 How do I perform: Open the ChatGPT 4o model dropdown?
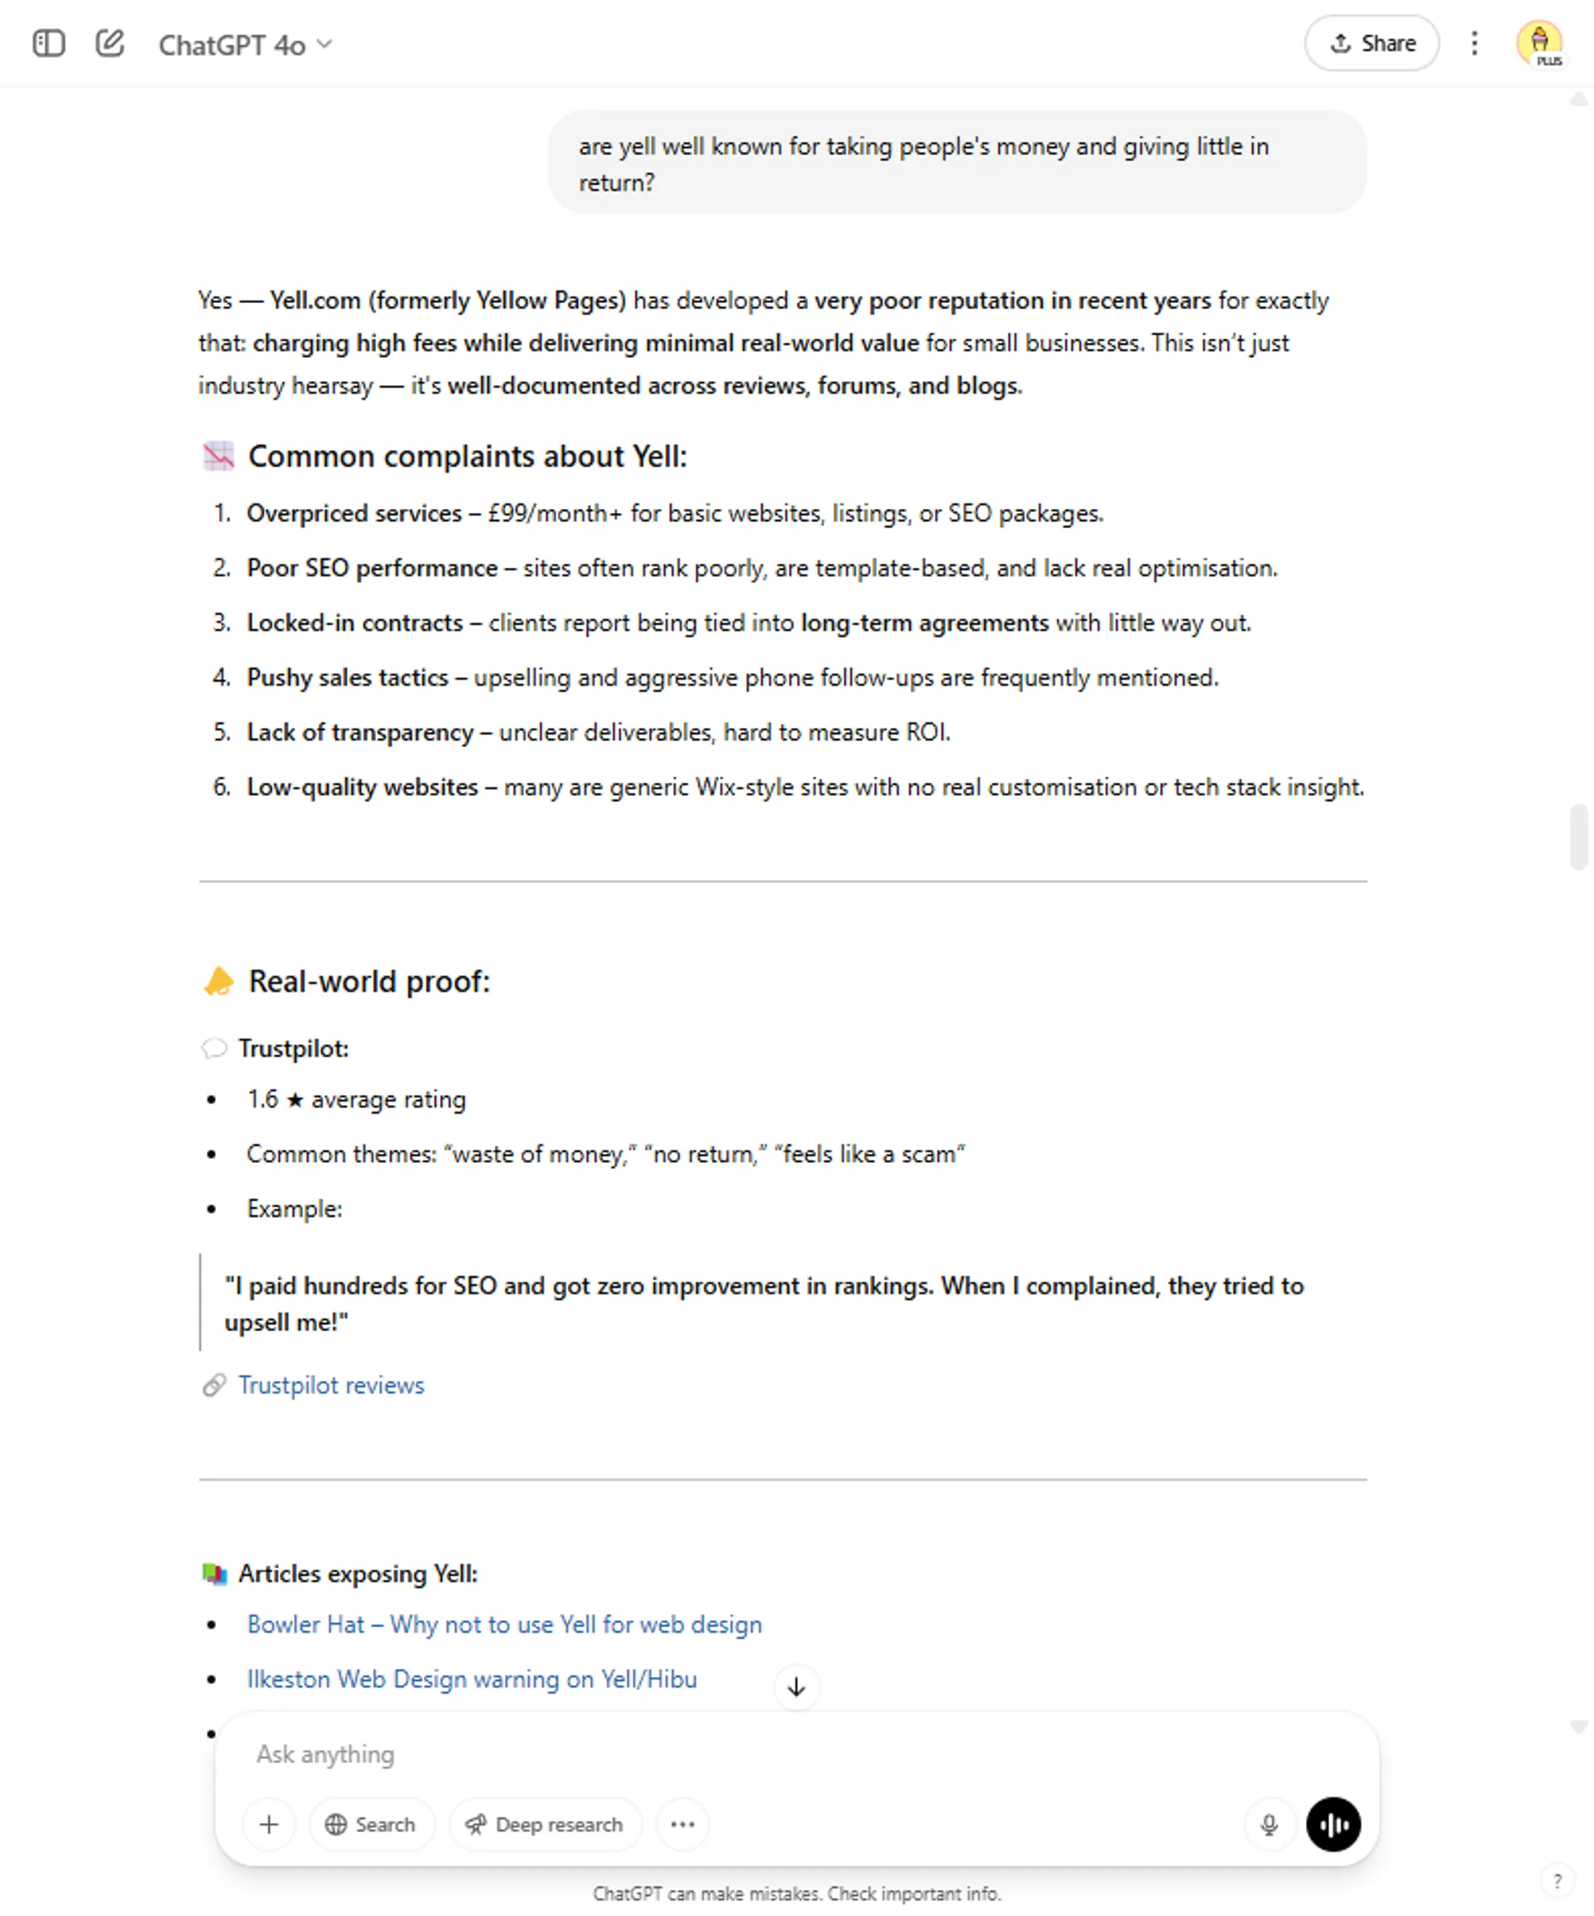[x=246, y=45]
